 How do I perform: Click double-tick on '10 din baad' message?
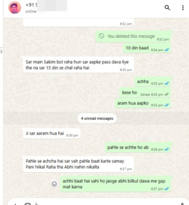[x=167, y=50]
